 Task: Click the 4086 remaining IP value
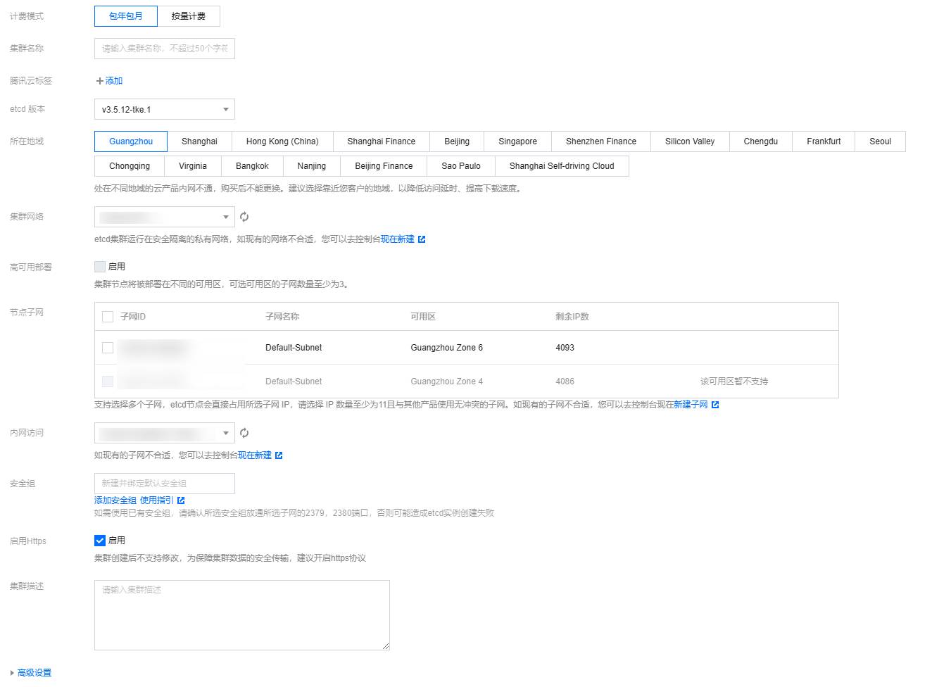point(565,382)
